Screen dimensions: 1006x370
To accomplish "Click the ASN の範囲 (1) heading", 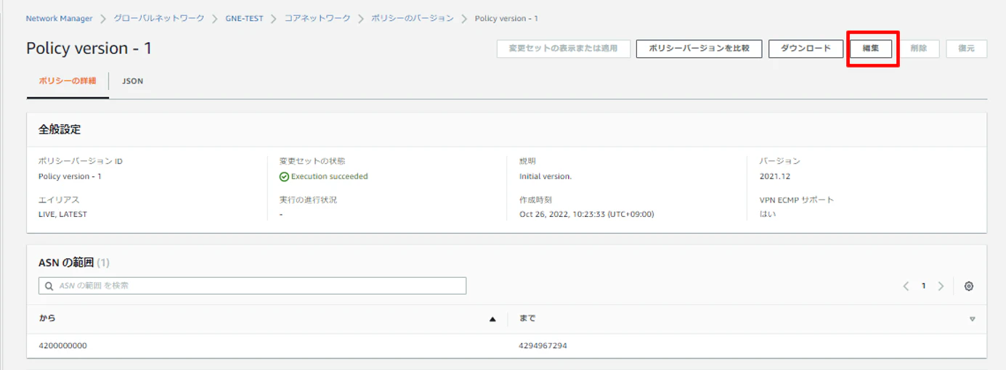I will coord(74,263).
